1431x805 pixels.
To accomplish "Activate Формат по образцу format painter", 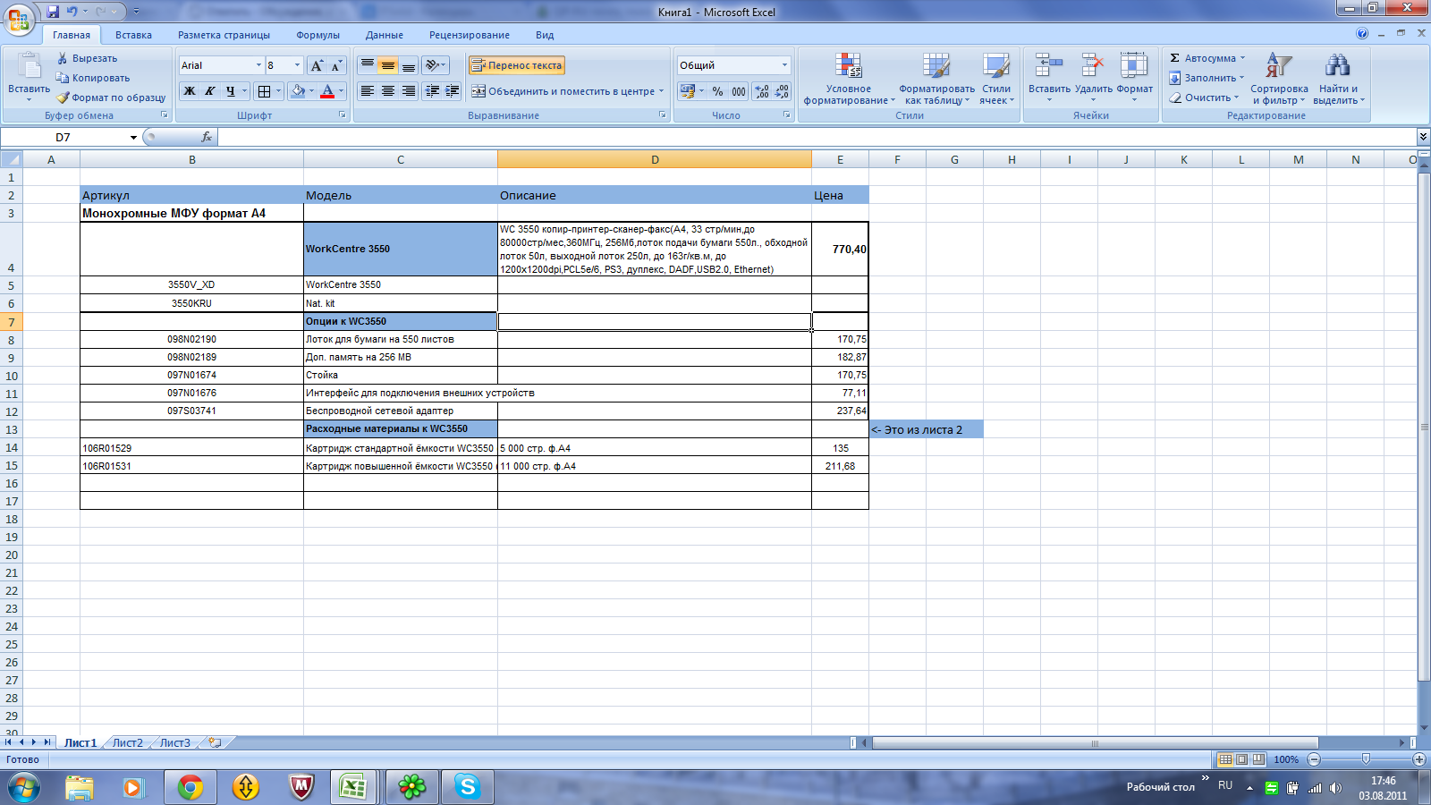I will [x=111, y=97].
